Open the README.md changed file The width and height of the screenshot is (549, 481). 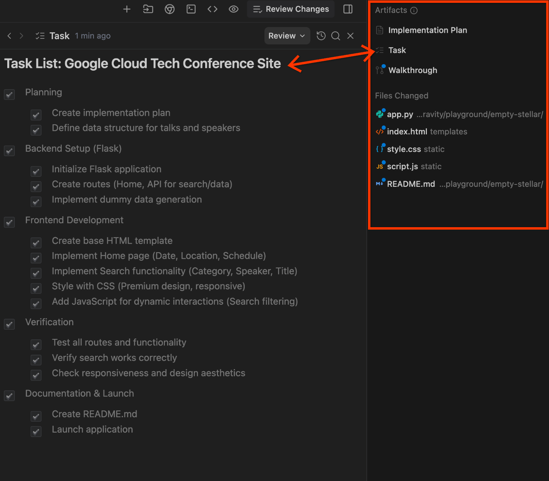click(411, 184)
